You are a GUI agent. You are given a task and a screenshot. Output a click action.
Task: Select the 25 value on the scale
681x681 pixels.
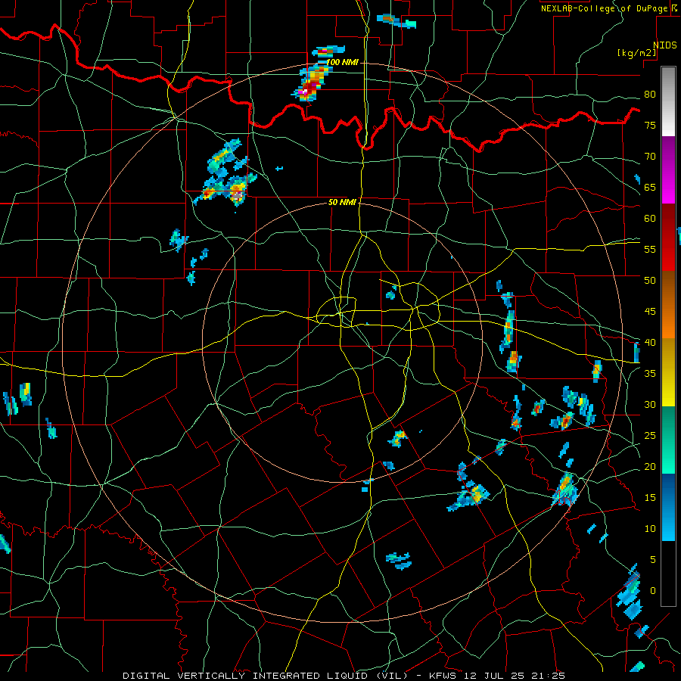(x=650, y=436)
